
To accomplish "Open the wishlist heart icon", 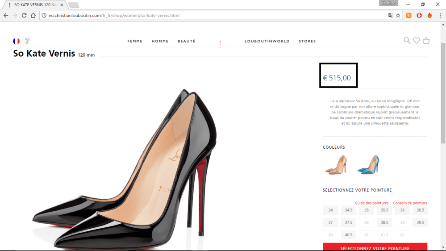I will [417, 41].
